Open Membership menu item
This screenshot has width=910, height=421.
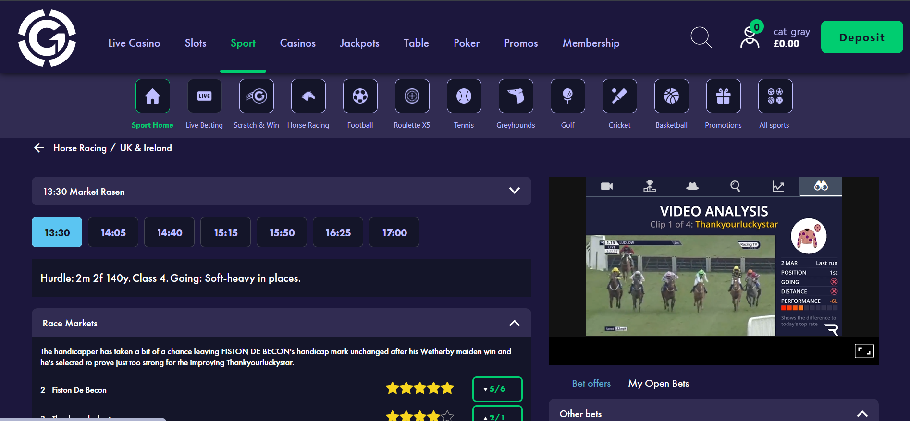(591, 43)
